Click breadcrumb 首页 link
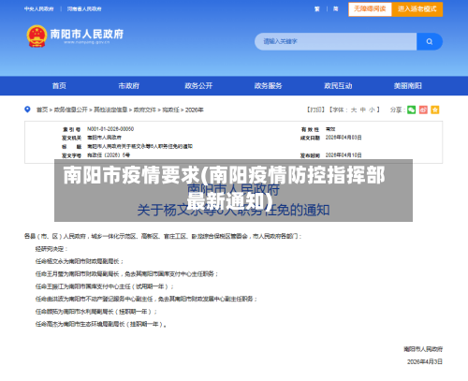This screenshot has height=381, width=468. tap(42, 110)
